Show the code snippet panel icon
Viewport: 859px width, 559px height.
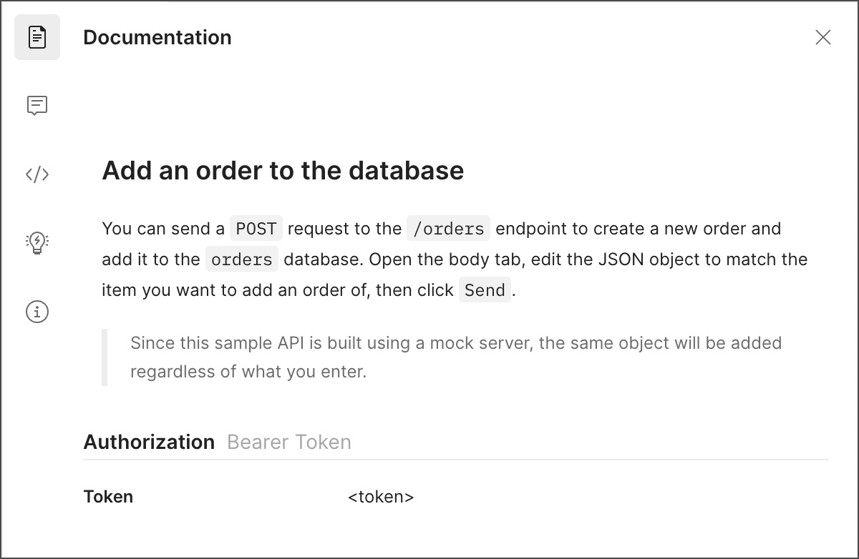tap(37, 174)
